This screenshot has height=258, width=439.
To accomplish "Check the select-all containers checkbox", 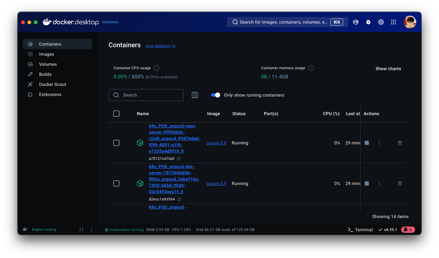I will pos(116,114).
